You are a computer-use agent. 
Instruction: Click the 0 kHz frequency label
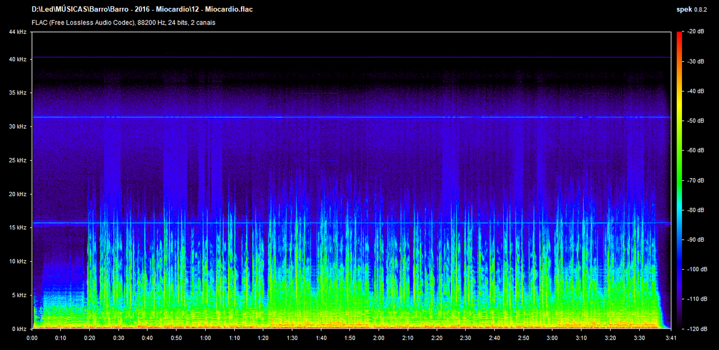19,329
